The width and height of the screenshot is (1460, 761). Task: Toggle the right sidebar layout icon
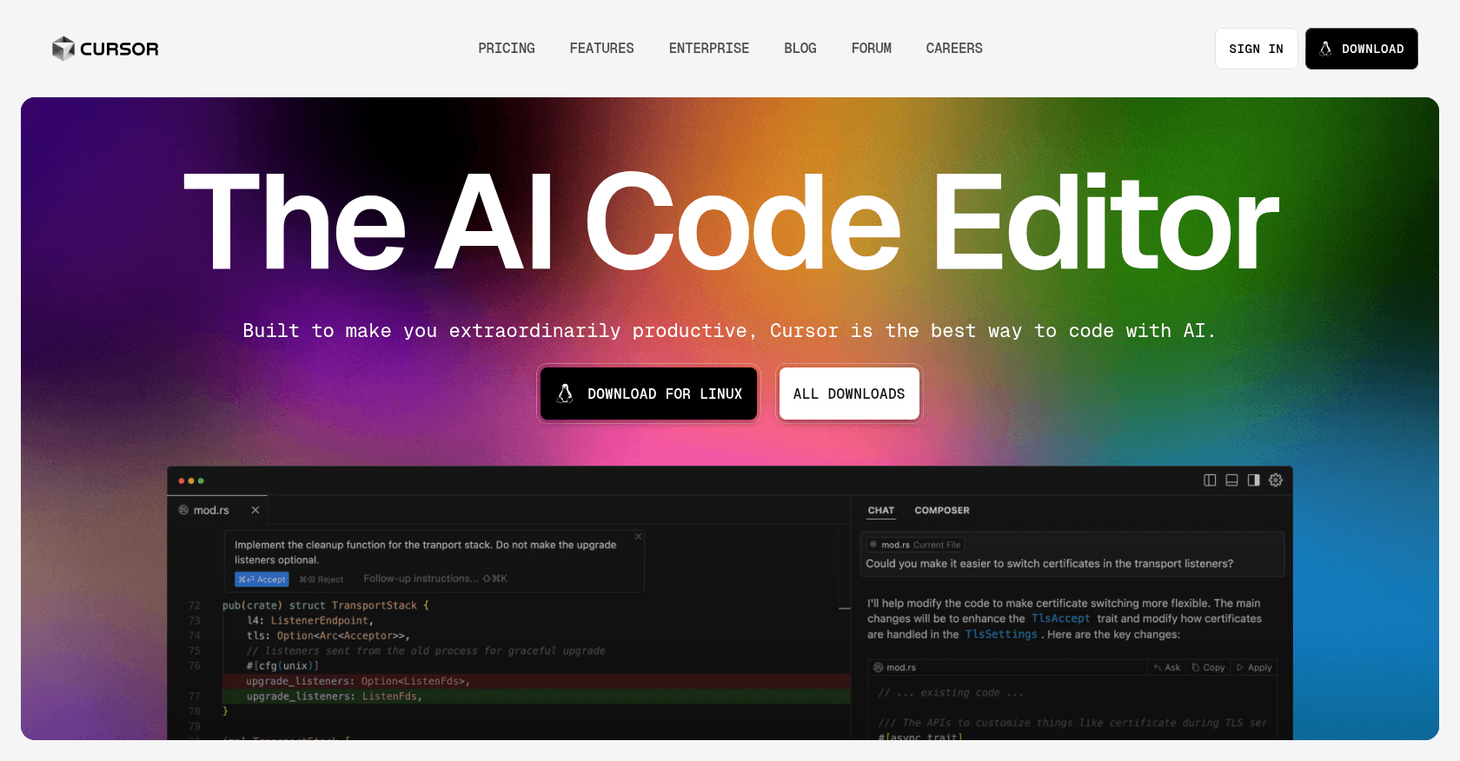click(x=1253, y=480)
